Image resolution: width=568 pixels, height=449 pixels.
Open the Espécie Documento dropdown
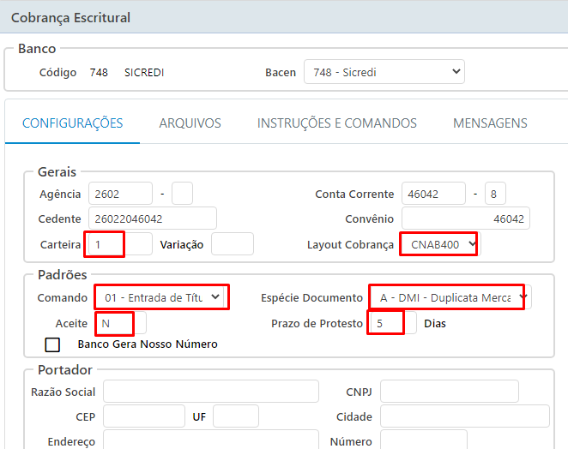pyautogui.click(x=450, y=297)
